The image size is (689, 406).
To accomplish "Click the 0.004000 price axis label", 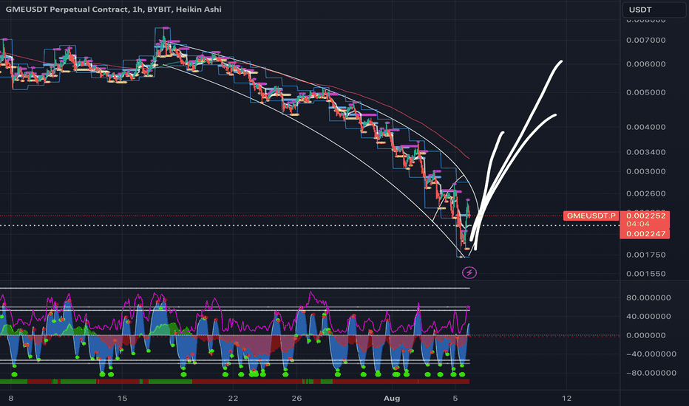I will (645, 127).
